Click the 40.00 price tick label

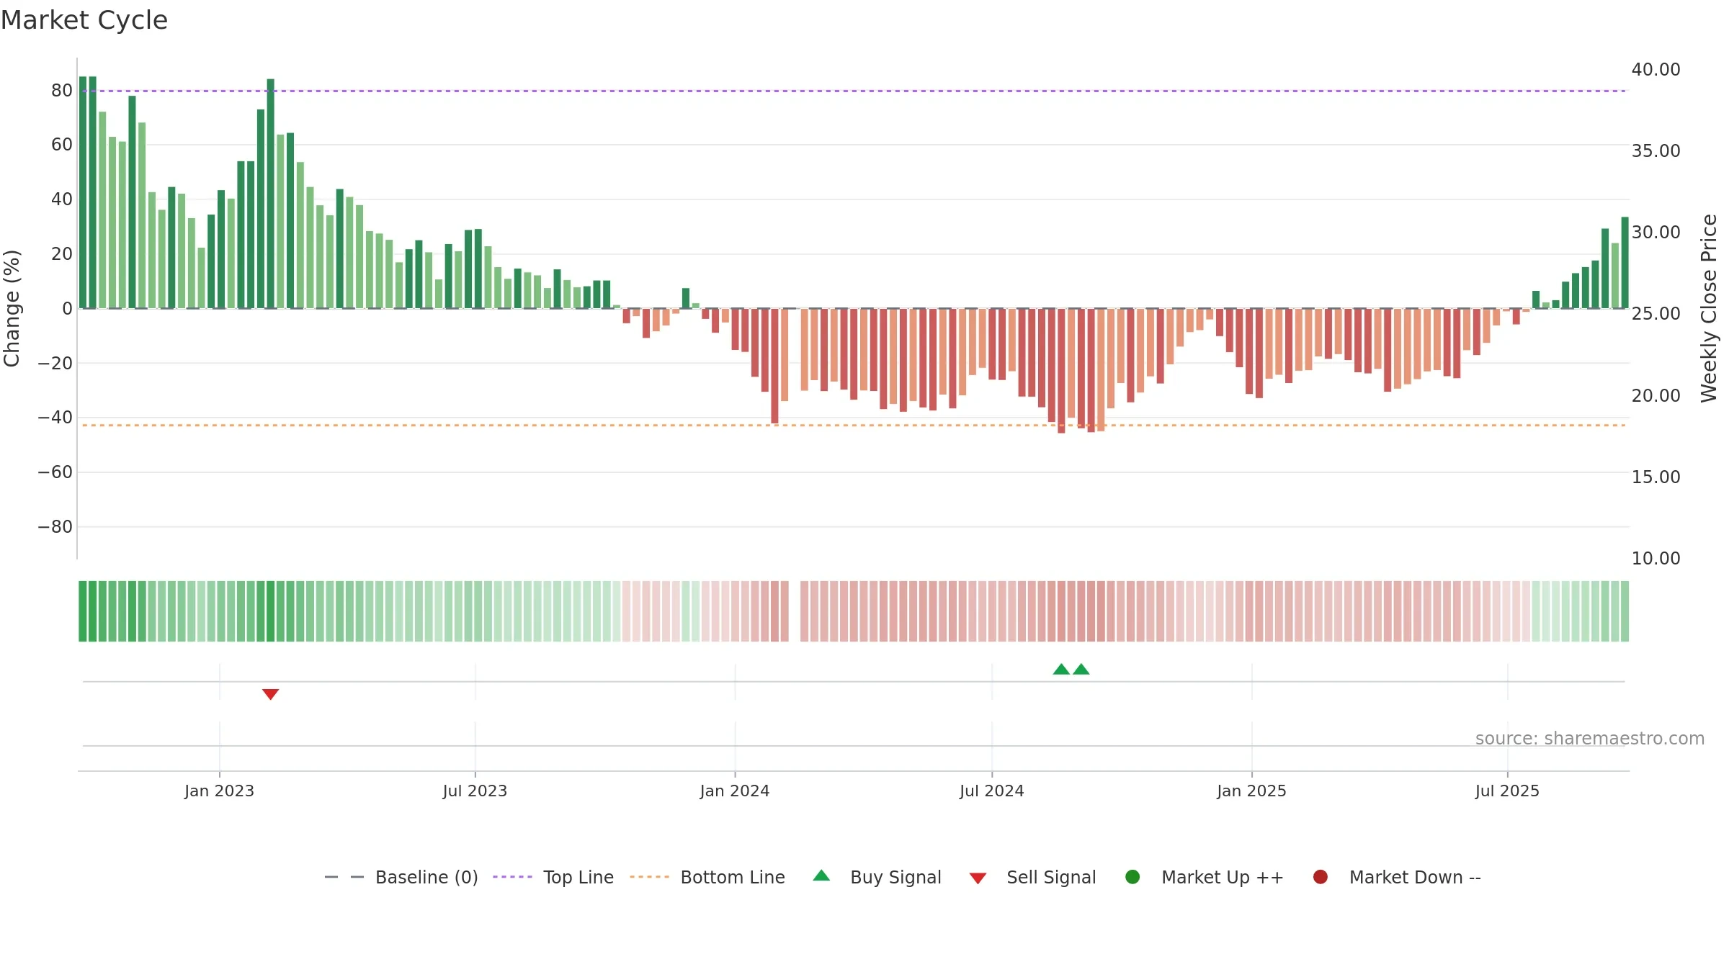tap(1656, 70)
